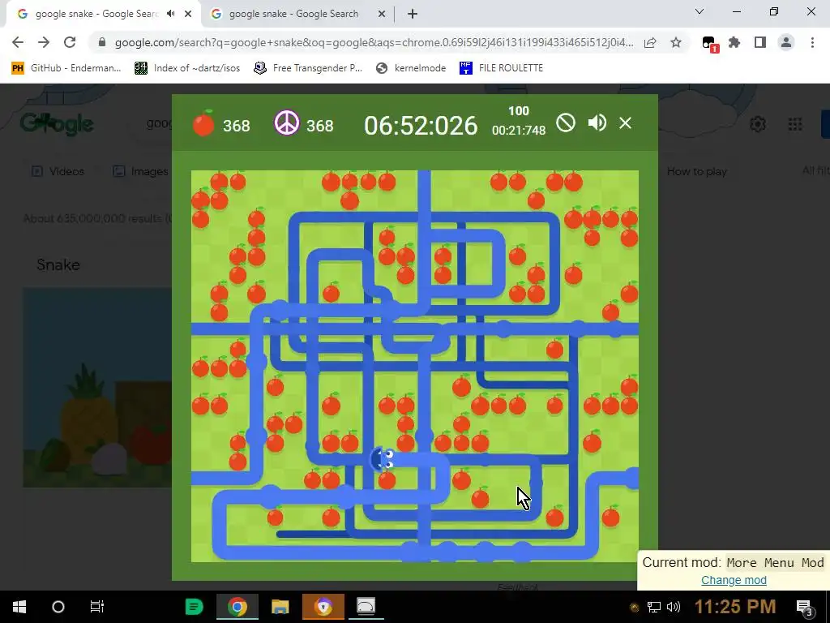Click the Chrome icon on the taskbar
The height and width of the screenshot is (623, 830).
[x=237, y=607]
